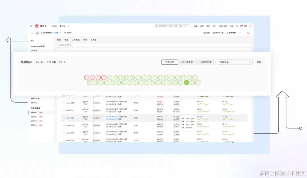
Task: Select the 节点状态 view toggle
Action: [x=169, y=62]
